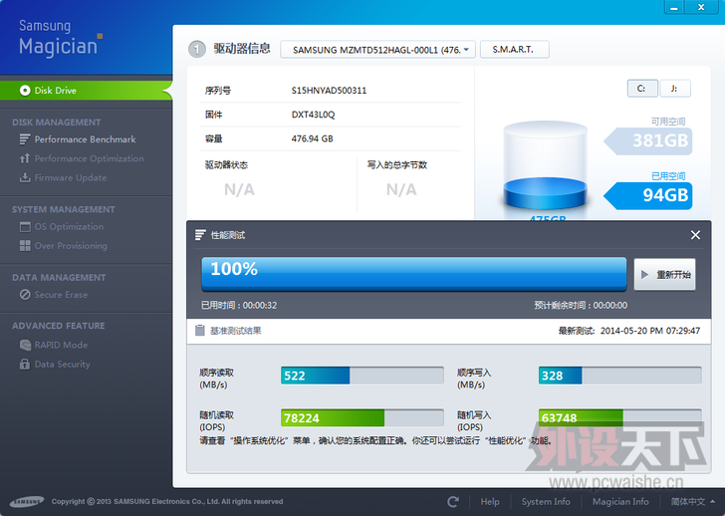Open OS Optimization page
The height and width of the screenshot is (516, 725).
click(69, 226)
